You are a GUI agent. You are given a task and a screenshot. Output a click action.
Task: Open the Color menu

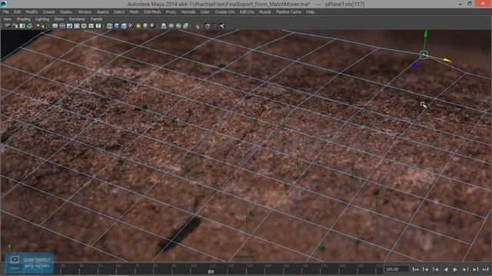205,12
